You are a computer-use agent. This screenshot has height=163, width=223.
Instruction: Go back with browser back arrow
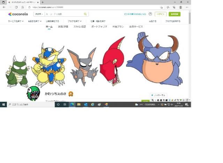tap(4, 7)
